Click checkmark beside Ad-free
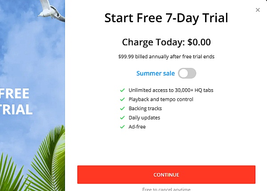The width and height of the screenshot is (267, 191). click(x=122, y=127)
